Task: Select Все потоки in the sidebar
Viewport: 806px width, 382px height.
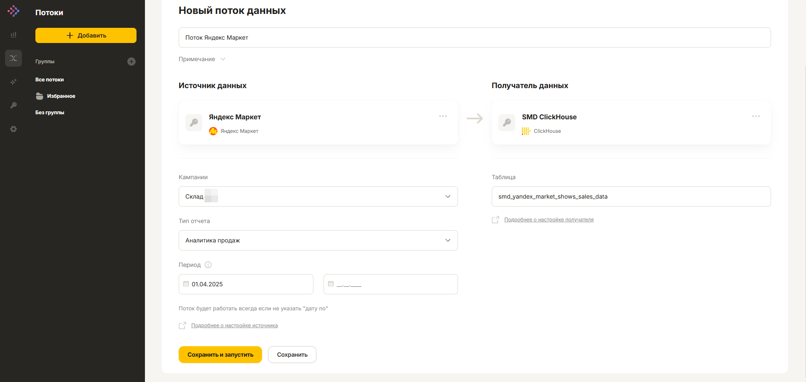Action: (50, 80)
